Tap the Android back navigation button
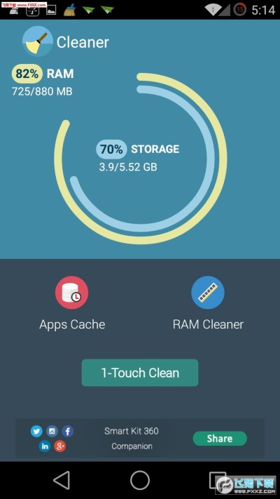Screen dimensions: 280x499 62,480
